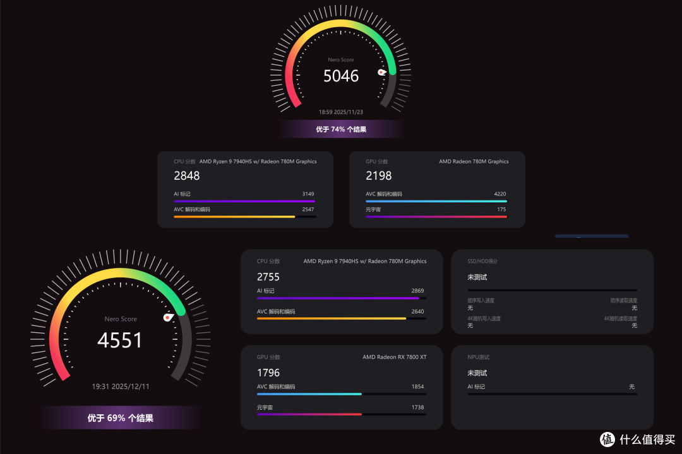Click the CPU score value 2755
This screenshot has width=682, height=454.
(x=268, y=277)
